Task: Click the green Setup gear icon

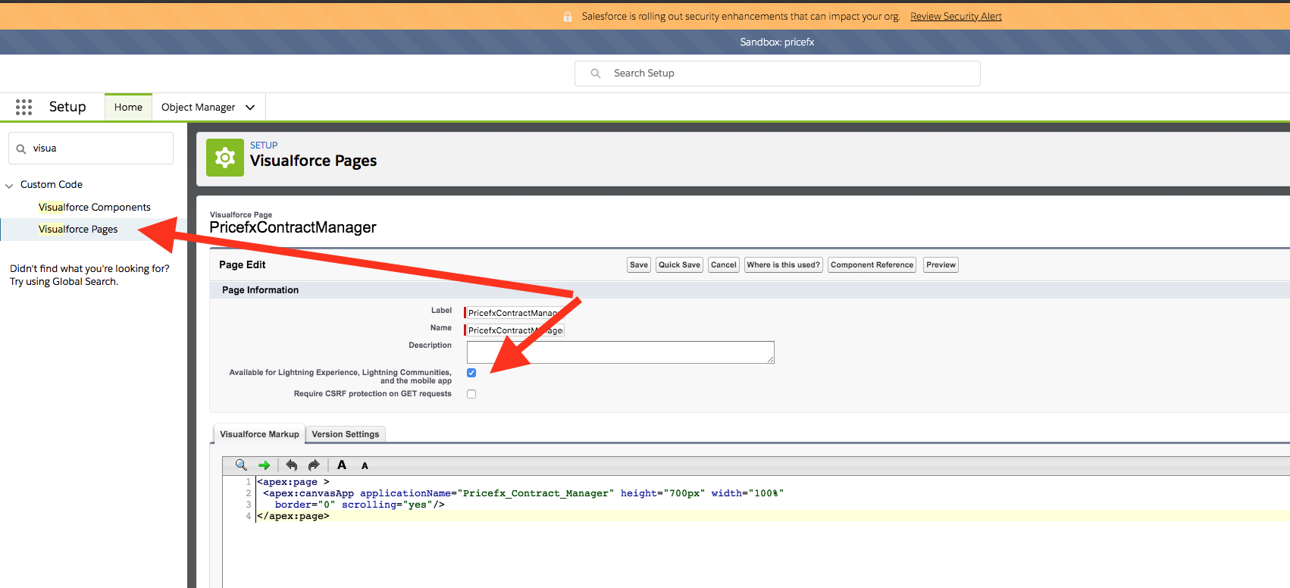Action: coord(225,158)
